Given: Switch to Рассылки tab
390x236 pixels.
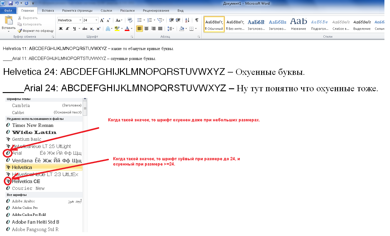Looking at the screenshot, I should [x=127, y=11].
